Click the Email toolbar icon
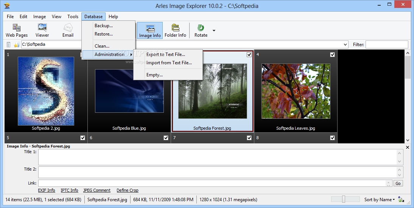Viewport: 414px width, 208px height. pyautogui.click(x=68, y=30)
